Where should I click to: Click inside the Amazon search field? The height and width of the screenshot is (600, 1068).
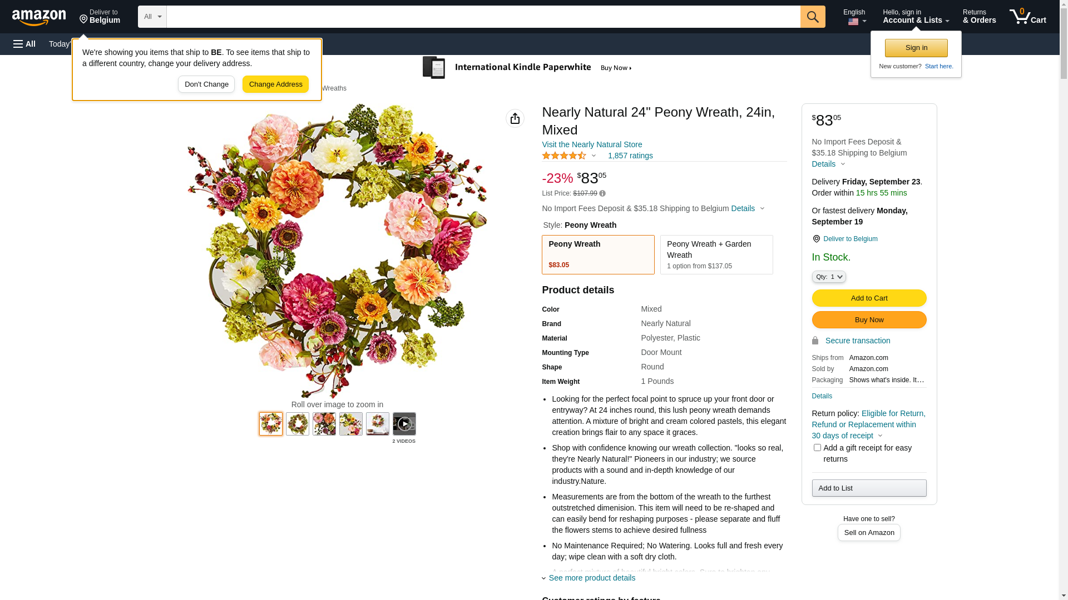[483, 17]
